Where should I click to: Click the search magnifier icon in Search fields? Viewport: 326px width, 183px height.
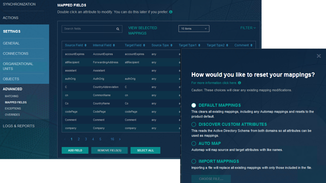pyautogui.click(x=117, y=29)
